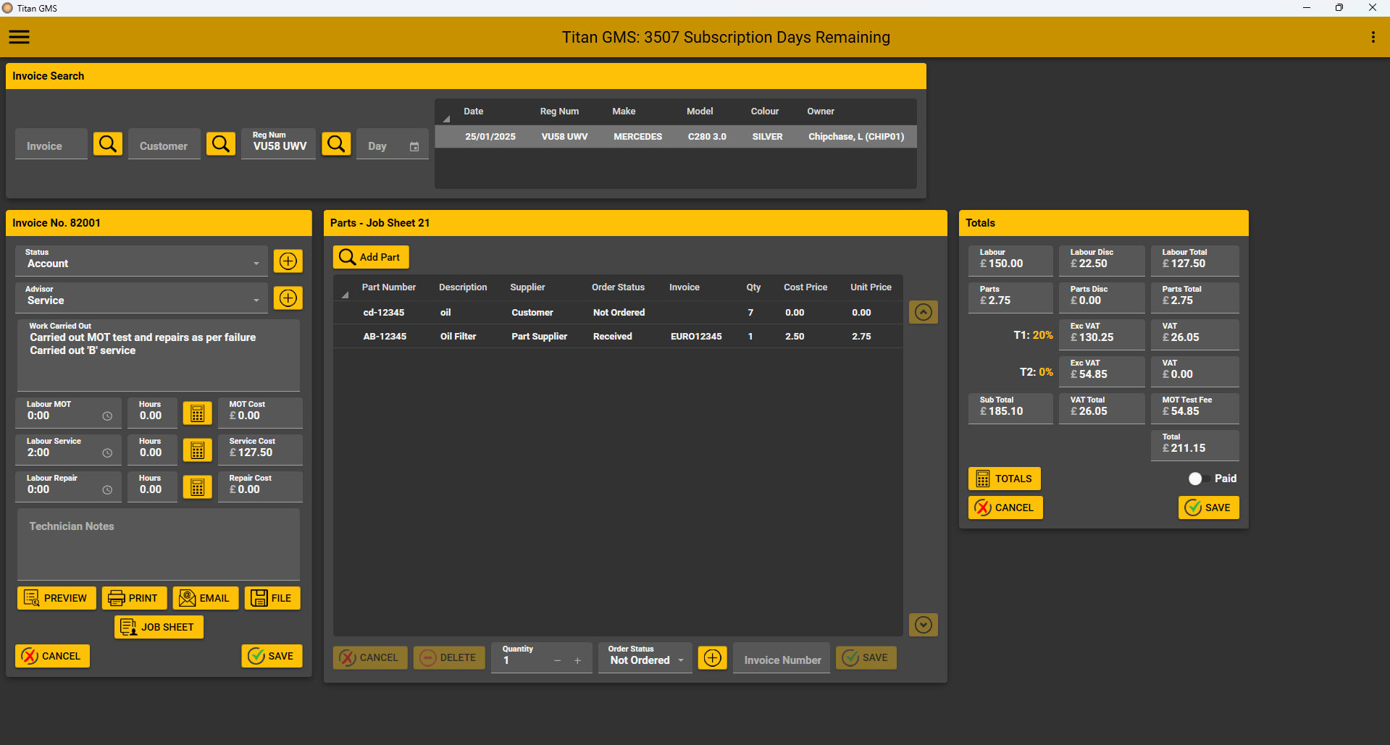The width and height of the screenshot is (1390, 745).
Task: Search by invoice magnifier icon
Action: (108, 144)
